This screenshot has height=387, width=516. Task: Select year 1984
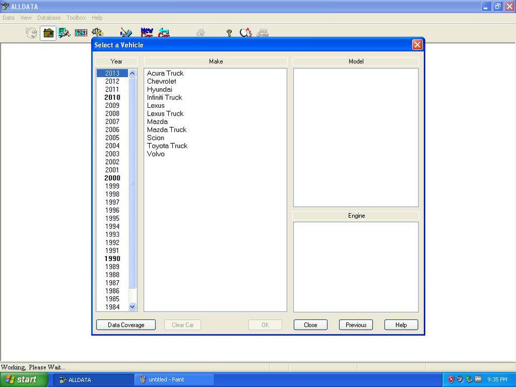point(112,307)
